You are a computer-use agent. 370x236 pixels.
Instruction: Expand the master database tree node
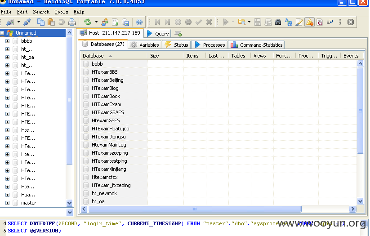point(7,203)
